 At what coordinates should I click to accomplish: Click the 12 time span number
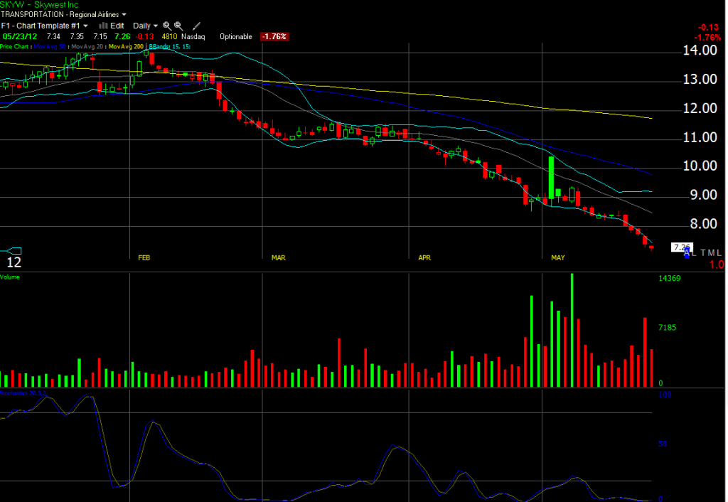click(14, 262)
